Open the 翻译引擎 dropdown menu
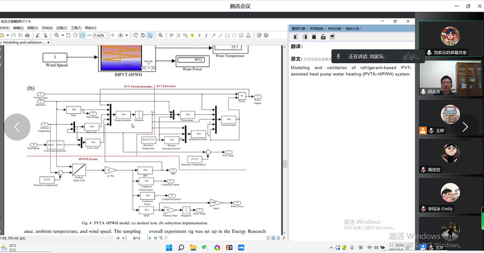This screenshot has width=484, height=253. coord(299,28)
